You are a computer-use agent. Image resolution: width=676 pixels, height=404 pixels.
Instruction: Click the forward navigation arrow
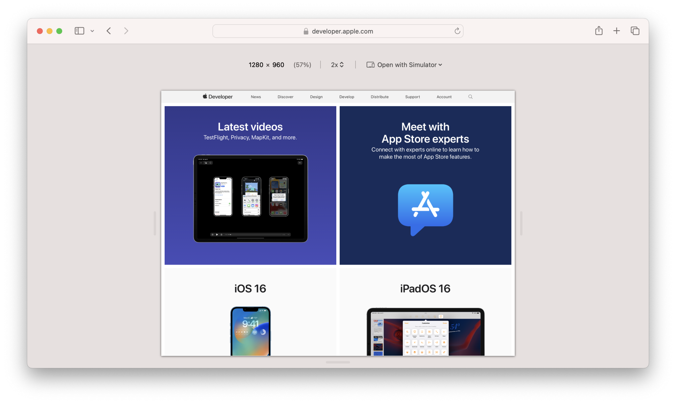[126, 31]
